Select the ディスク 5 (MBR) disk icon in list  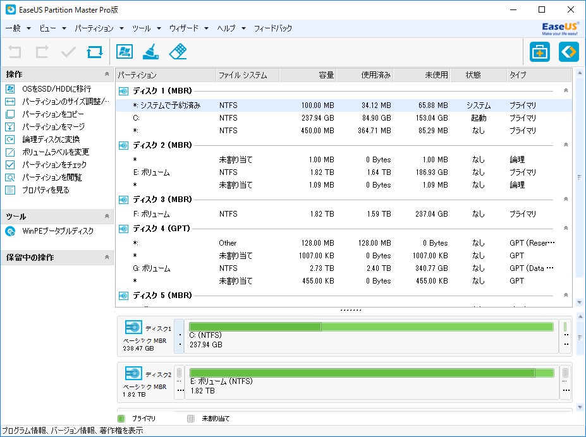click(123, 296)
